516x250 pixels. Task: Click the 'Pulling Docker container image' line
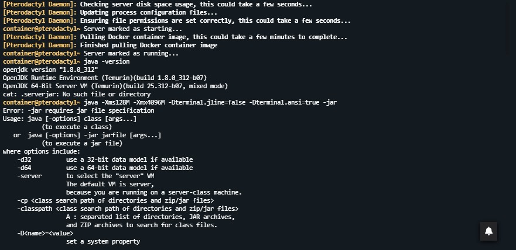(x=175, y=37)
